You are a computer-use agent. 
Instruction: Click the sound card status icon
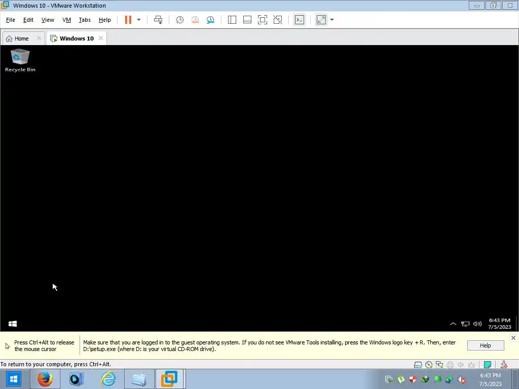460,365
